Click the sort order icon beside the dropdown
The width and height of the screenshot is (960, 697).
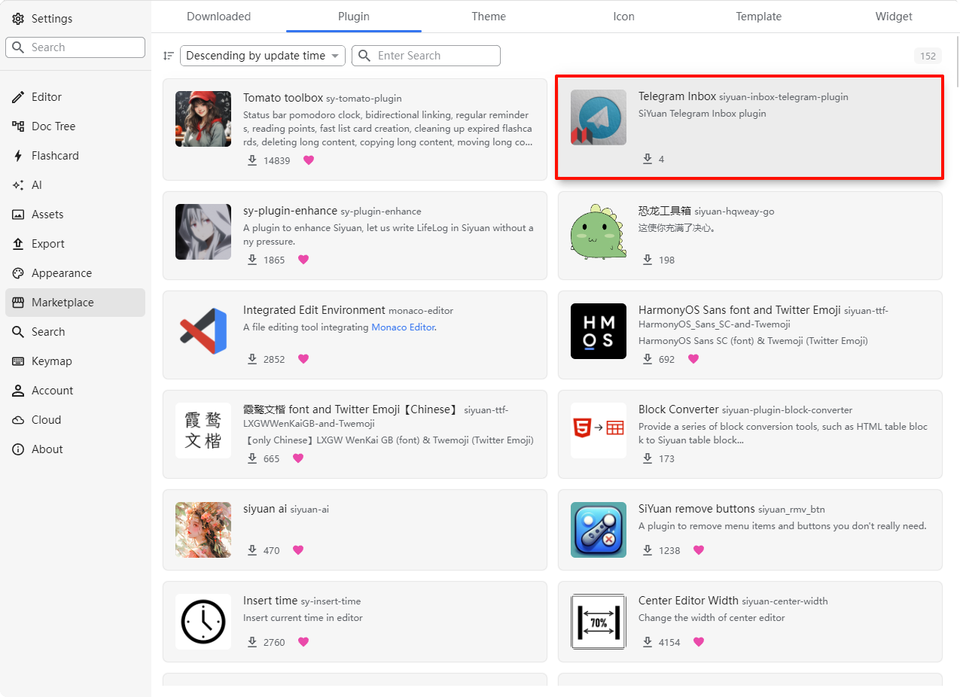tap(169, 56)
